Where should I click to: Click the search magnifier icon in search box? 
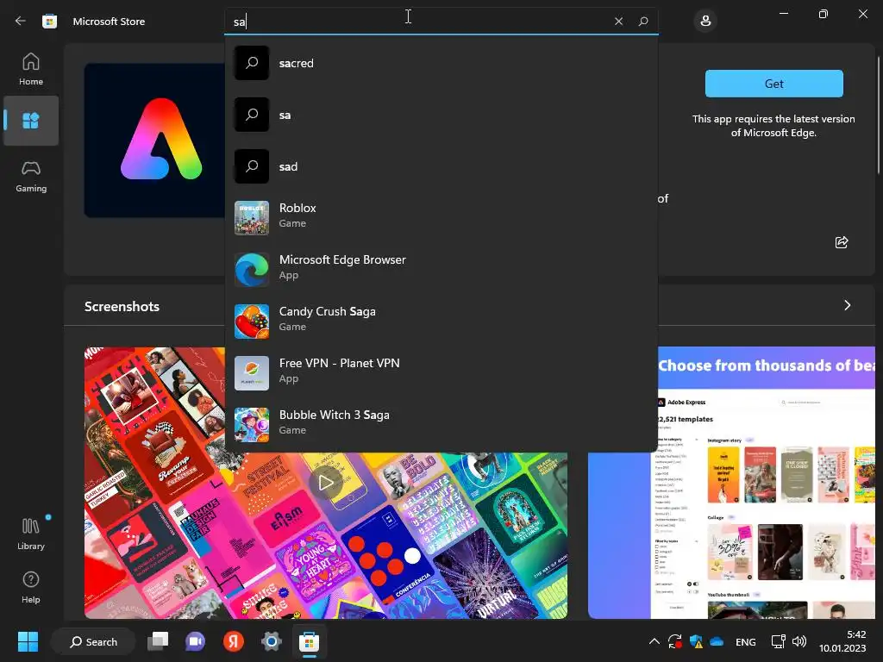[643, 21]
